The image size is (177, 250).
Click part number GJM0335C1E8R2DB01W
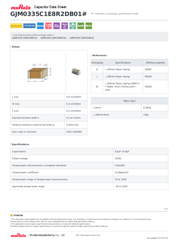pos(53,38)
